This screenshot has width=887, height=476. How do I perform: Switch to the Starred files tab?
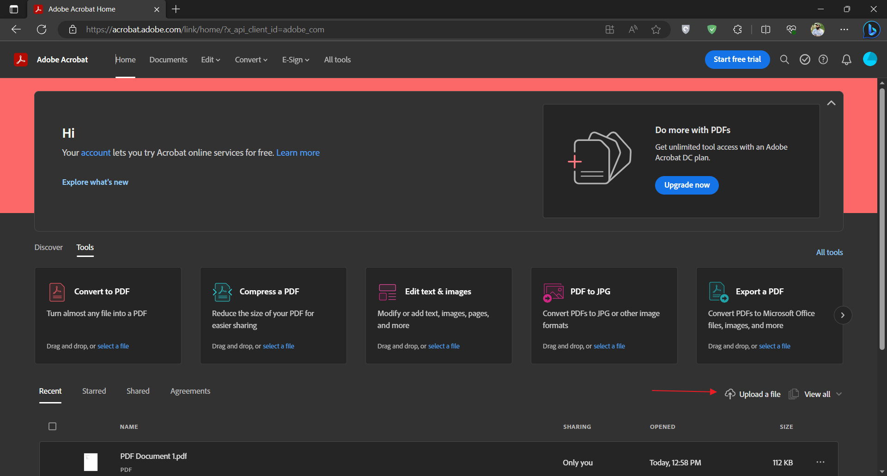94,391
